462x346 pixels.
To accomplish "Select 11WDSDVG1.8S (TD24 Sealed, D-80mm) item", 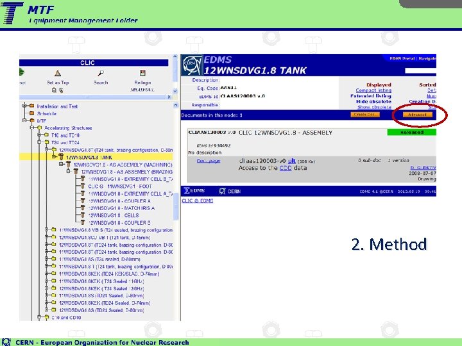I will click(101, 295).
